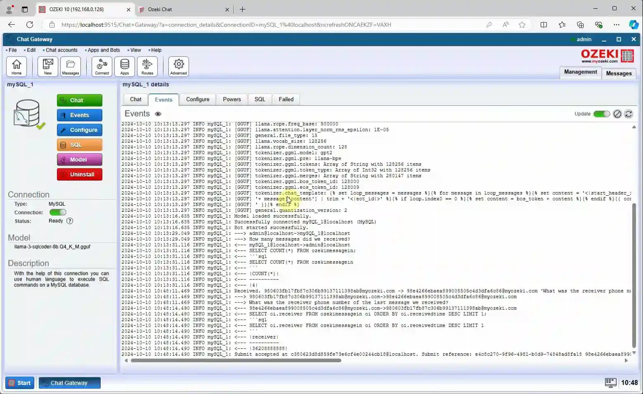Click the scroll up arrow of events log

point(634,127)
